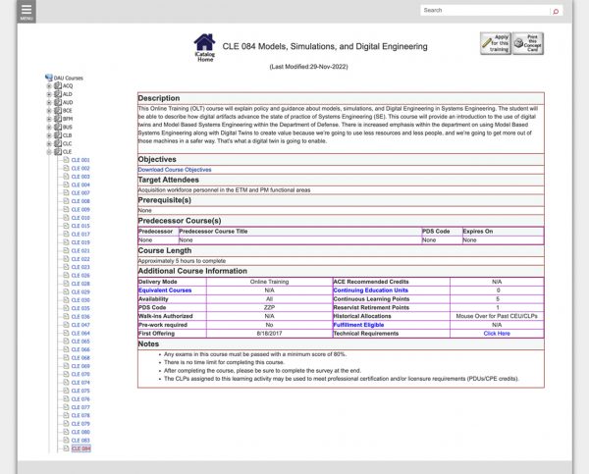Click Download Course Objectives link

175,170
